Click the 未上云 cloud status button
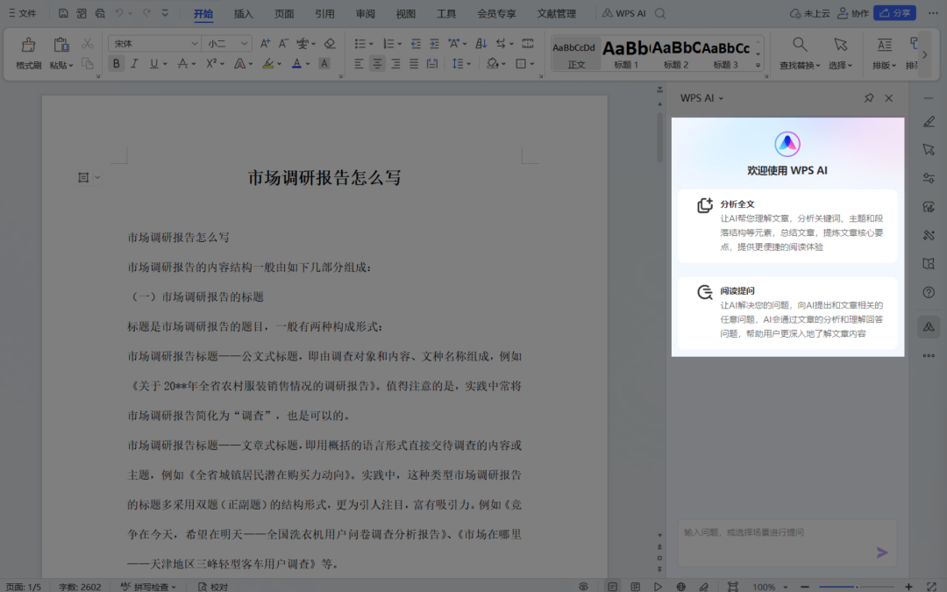947x592 pixels. [x=809, y=13]
